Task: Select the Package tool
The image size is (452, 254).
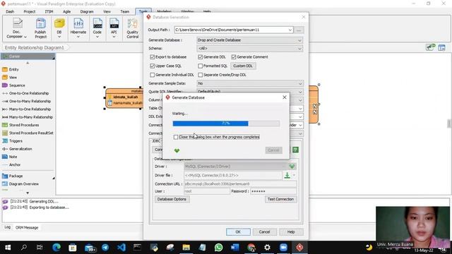Action: pos(16,176)
